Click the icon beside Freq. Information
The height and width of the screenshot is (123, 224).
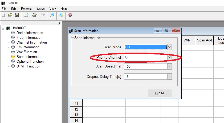coord(13,37)
